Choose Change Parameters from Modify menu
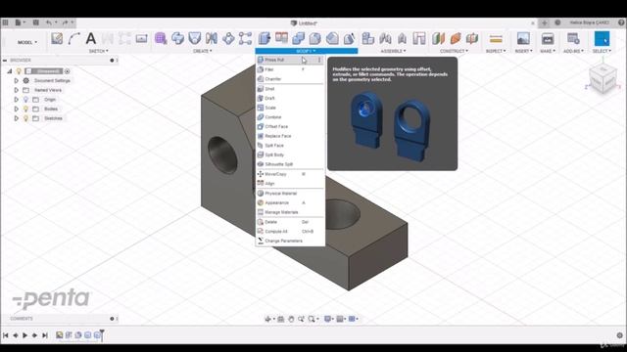The height and width of the screenshot is (352, 627). click(290, 242)
